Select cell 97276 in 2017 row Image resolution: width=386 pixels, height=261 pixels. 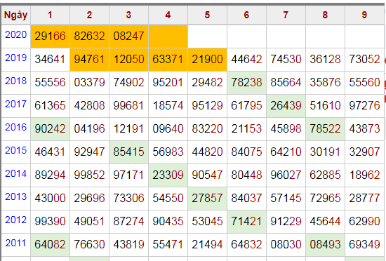[x=364, y=105]
